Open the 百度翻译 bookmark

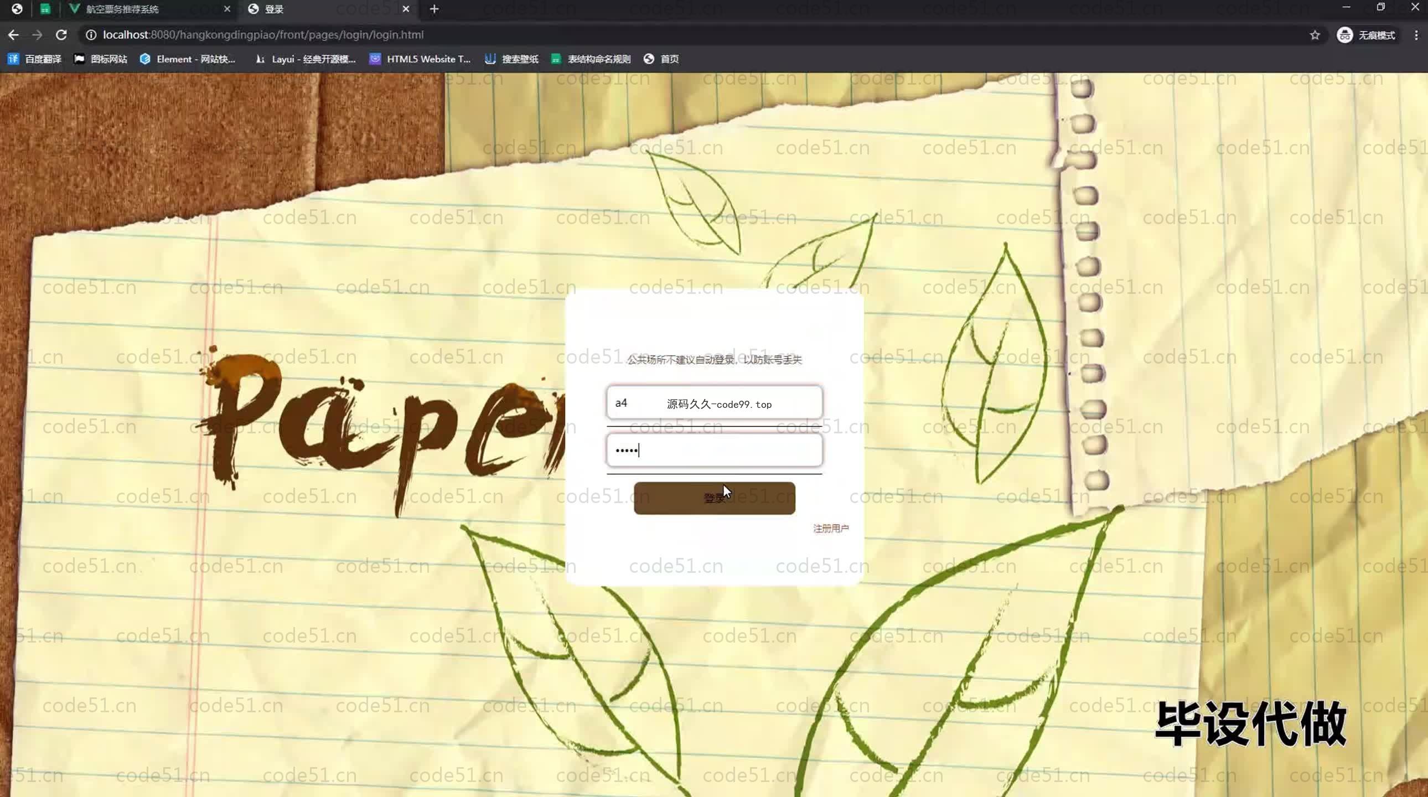pyautogui.click(x=35, y=59)
